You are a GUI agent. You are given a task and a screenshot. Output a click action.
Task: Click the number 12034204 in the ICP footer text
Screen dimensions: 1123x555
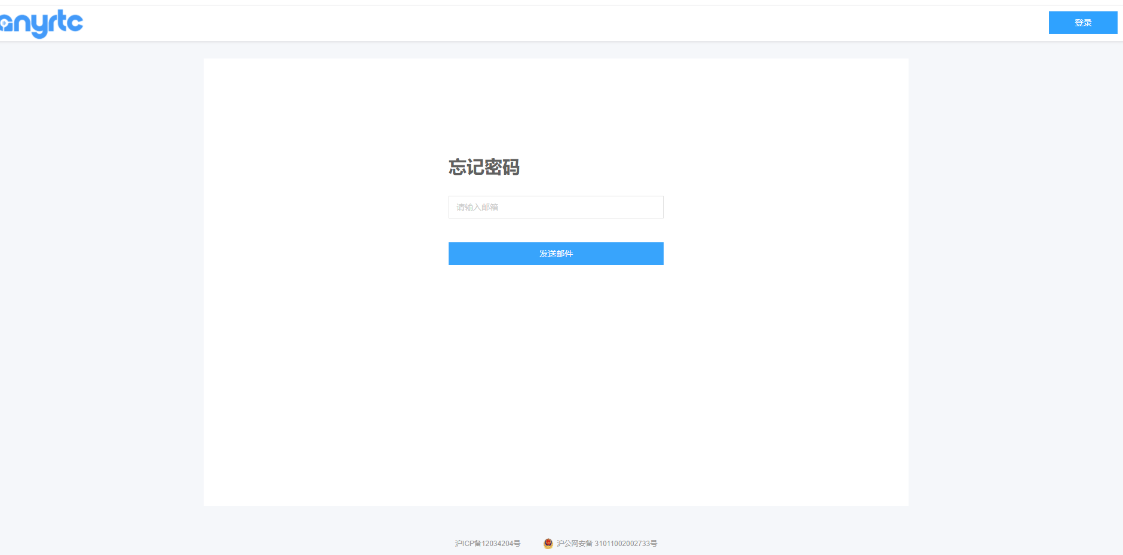click(497, 544)
